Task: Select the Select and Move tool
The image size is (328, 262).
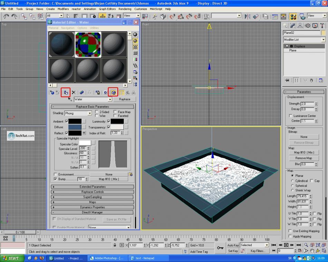Action: [103, 16]
